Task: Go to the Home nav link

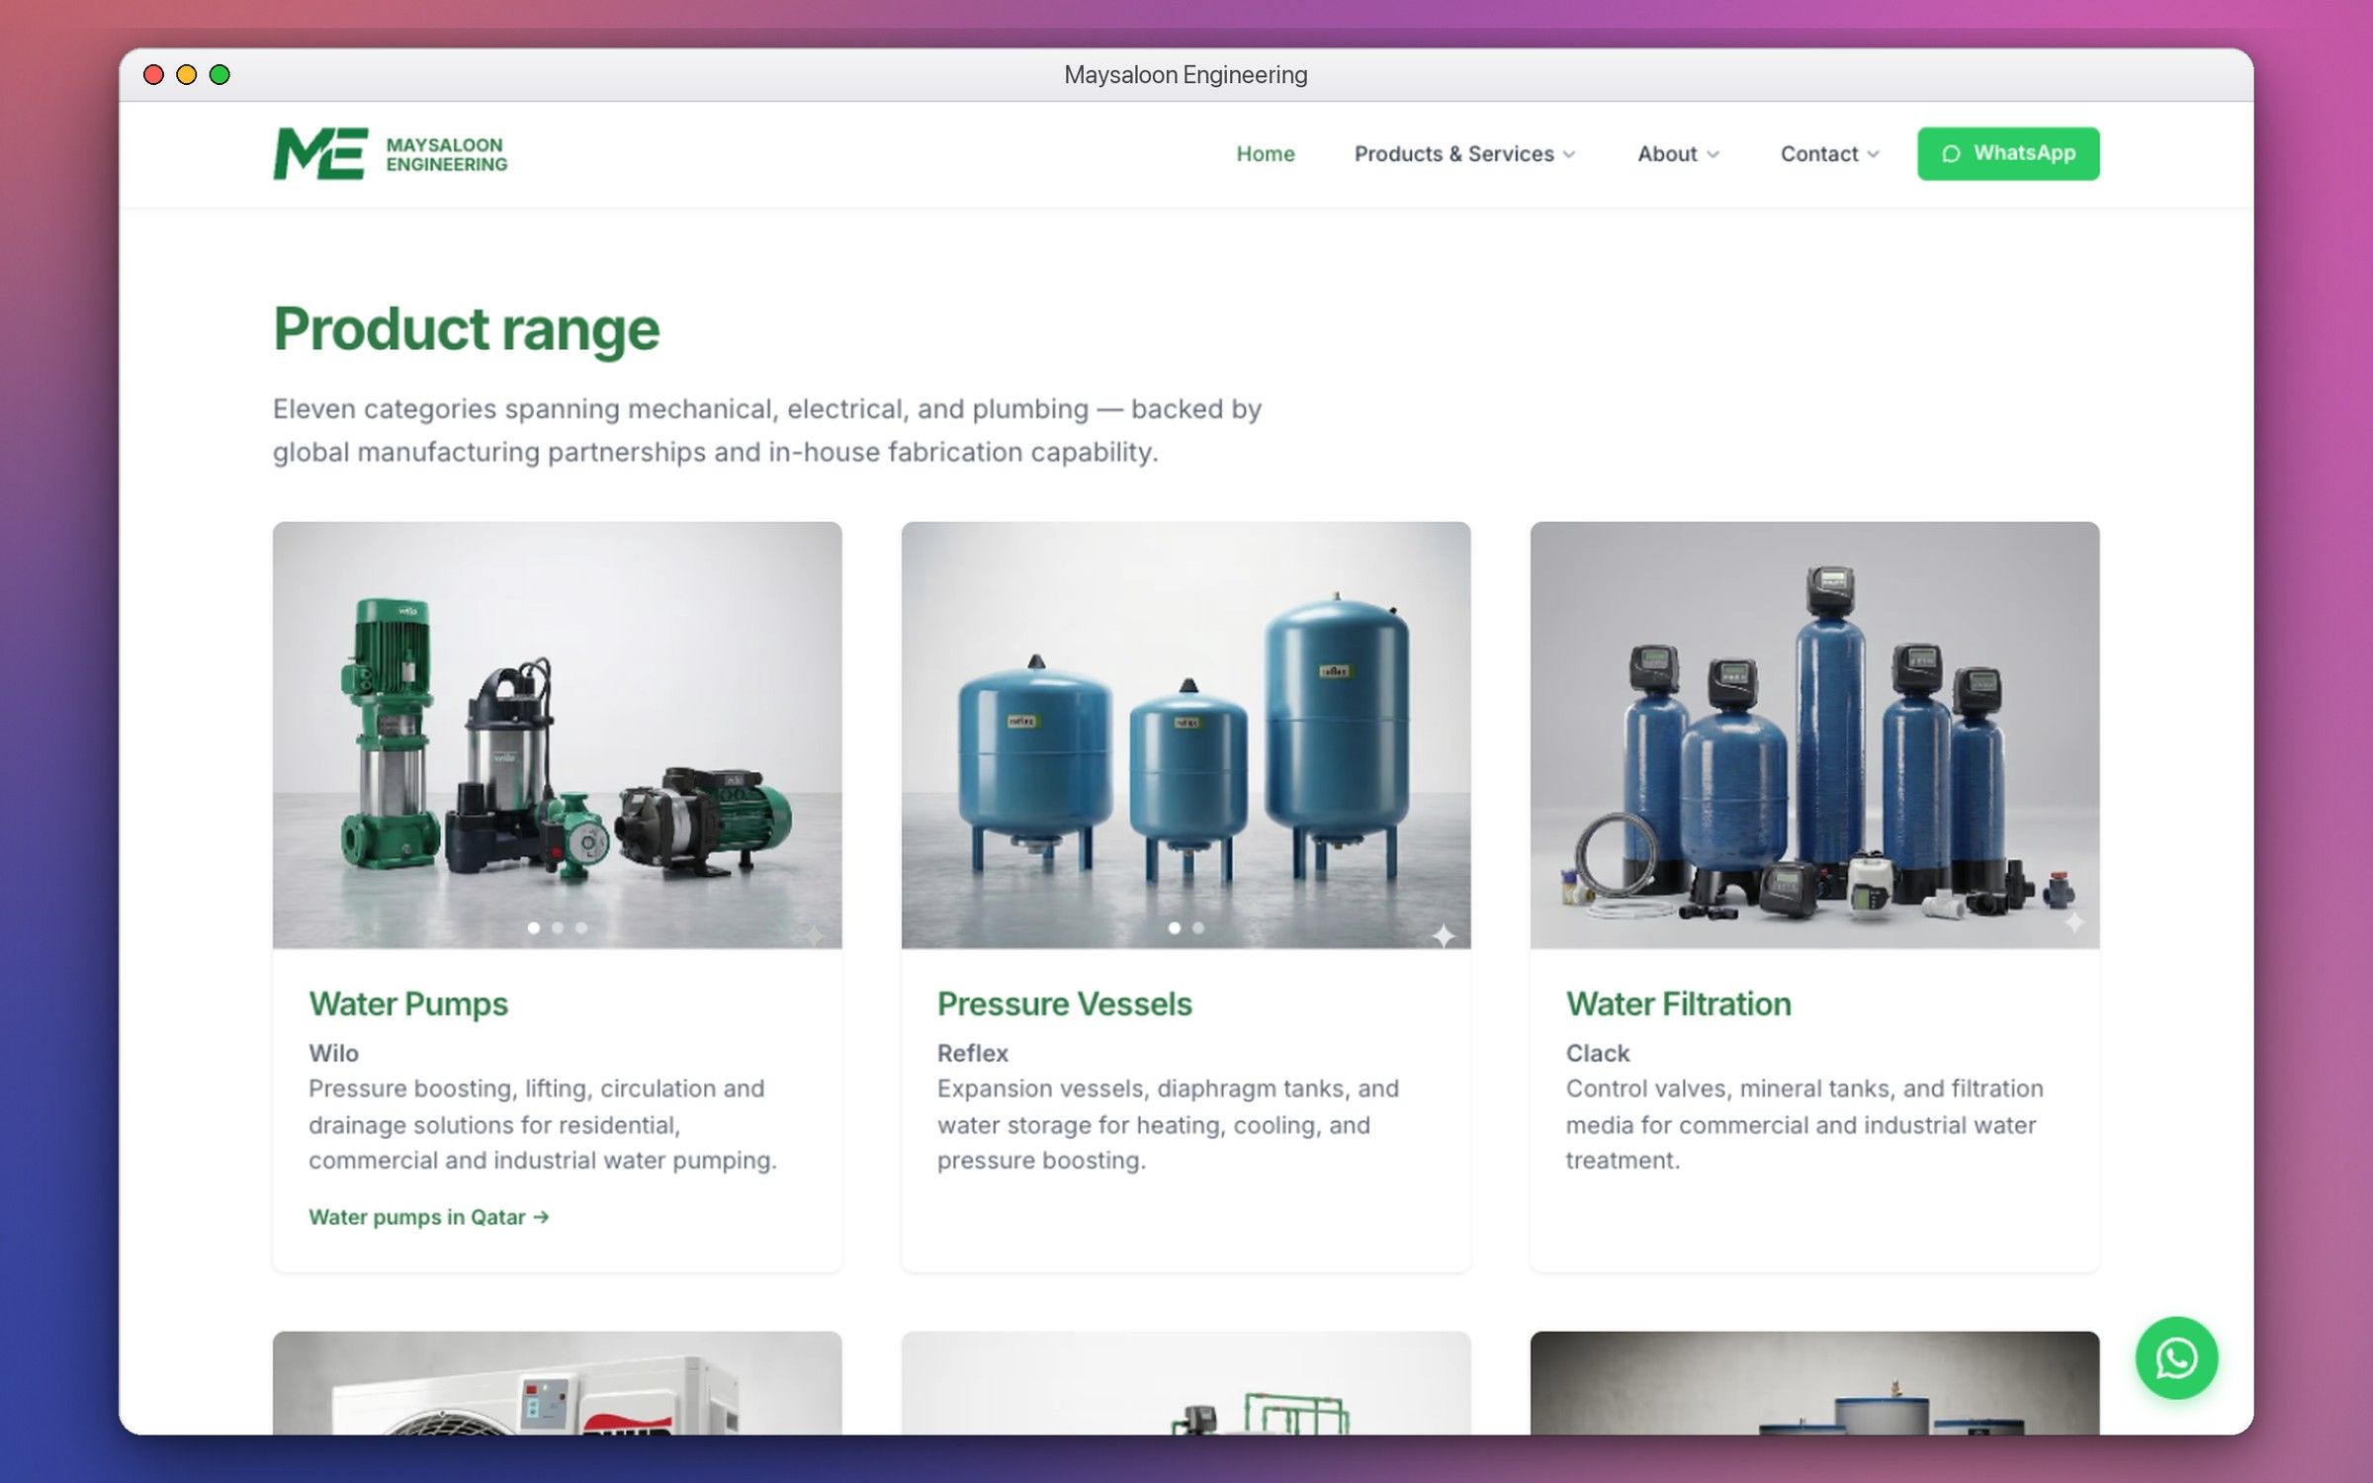Action: (1266, 153)
